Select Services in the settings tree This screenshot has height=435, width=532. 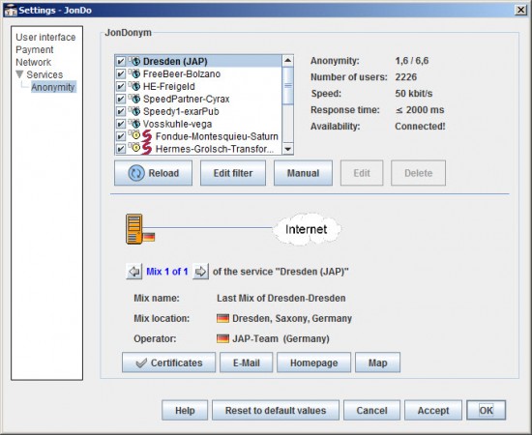pyautogui.click(x=44, y=74)
